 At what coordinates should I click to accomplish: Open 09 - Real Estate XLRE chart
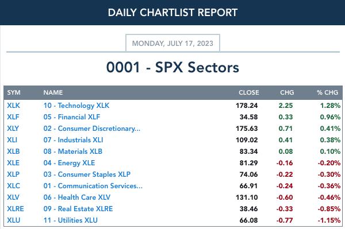[x=78, y=208]
